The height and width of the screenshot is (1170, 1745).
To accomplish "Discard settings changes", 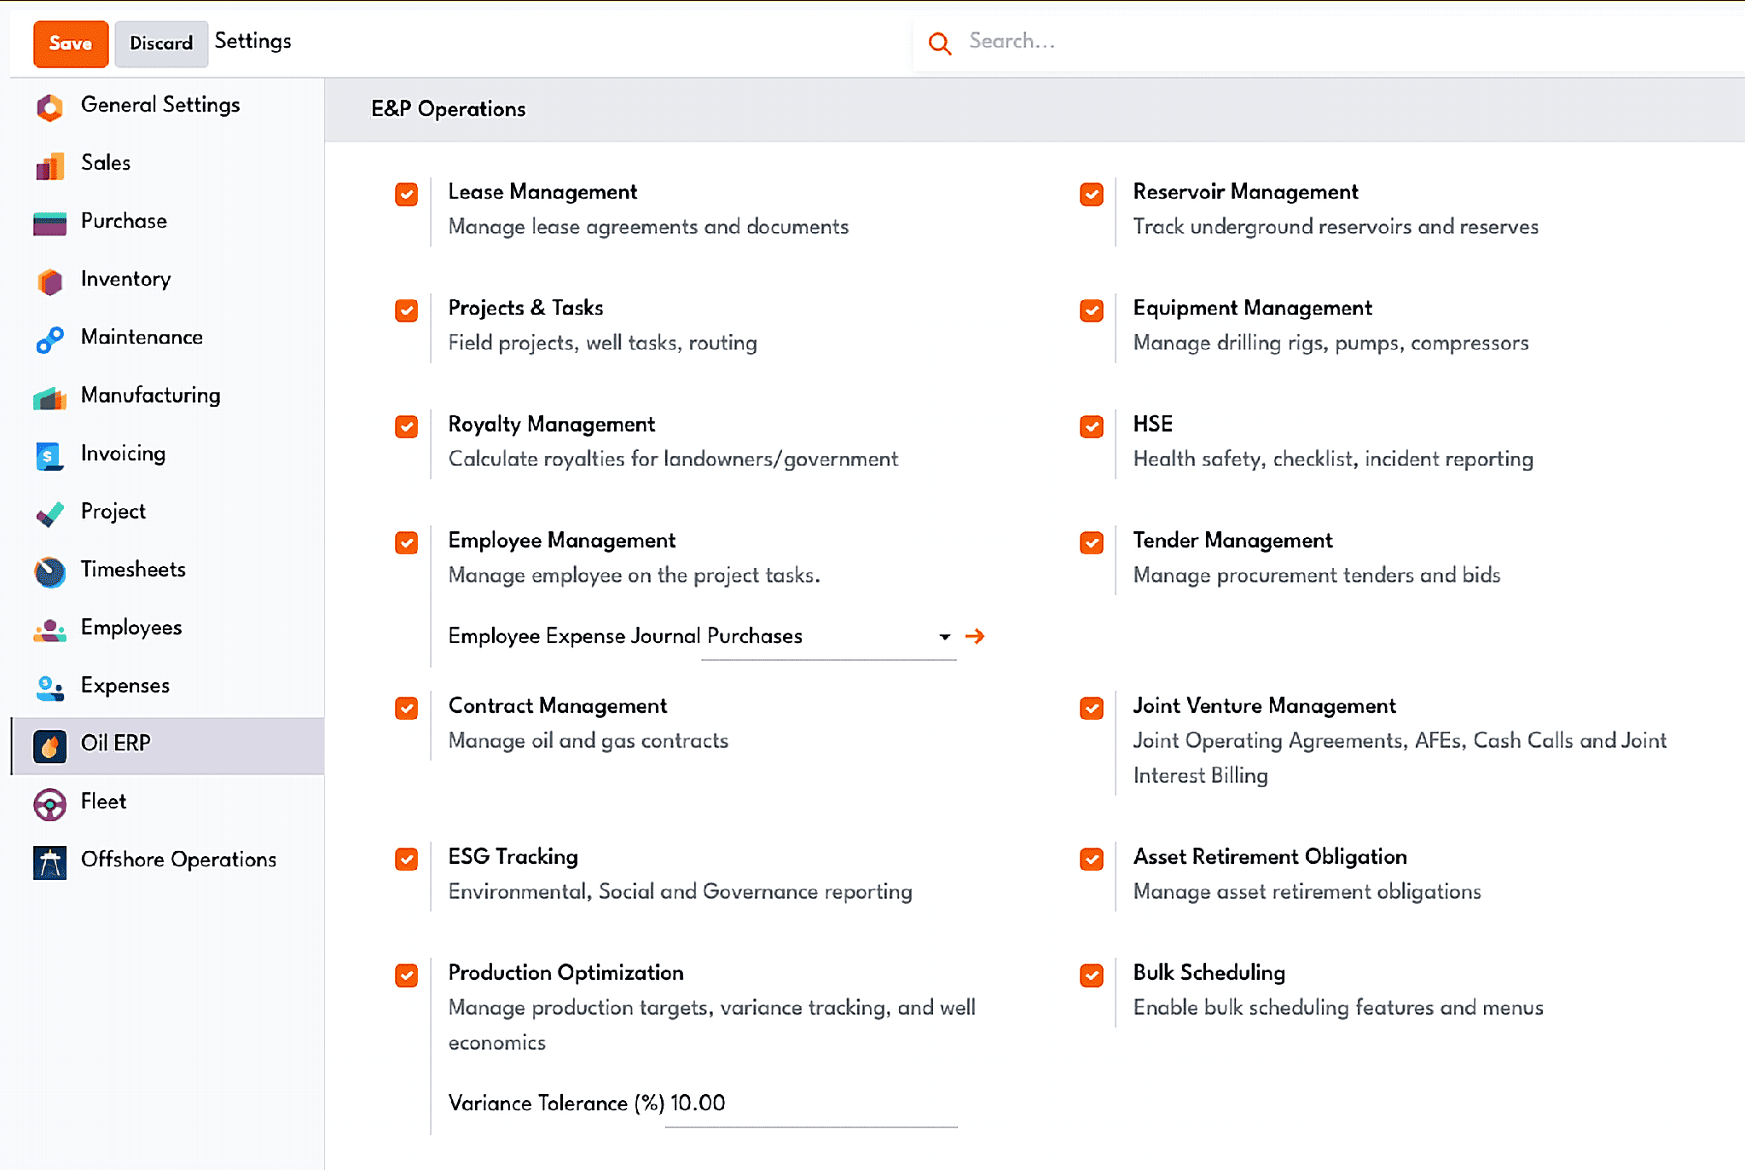I will coord(161,43).
